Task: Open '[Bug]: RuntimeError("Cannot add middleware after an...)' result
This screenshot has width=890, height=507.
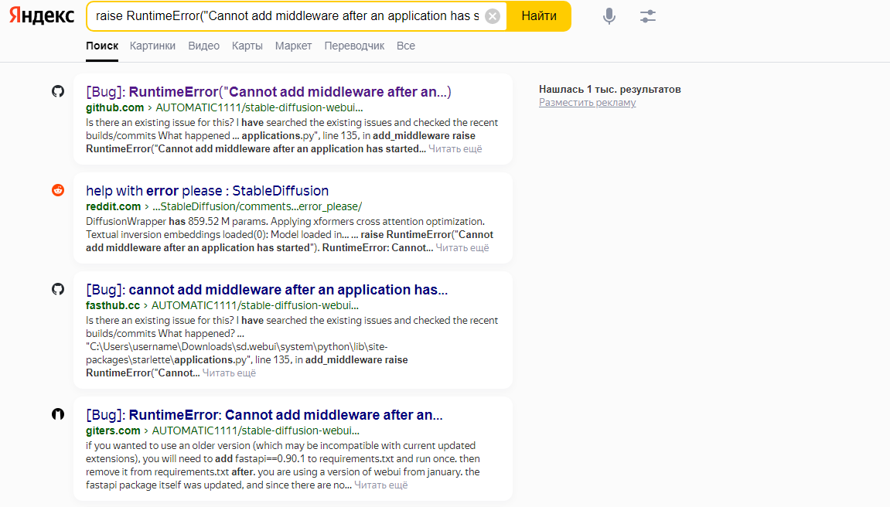Action: click(x=268, y=92)
